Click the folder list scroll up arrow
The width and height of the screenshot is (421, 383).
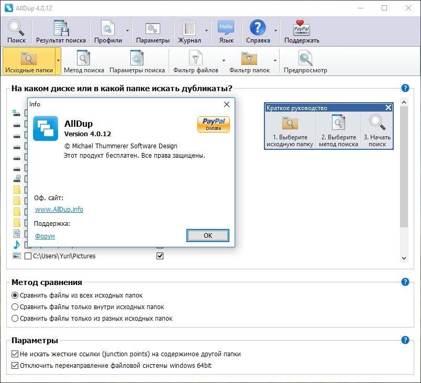coord(404,102)
